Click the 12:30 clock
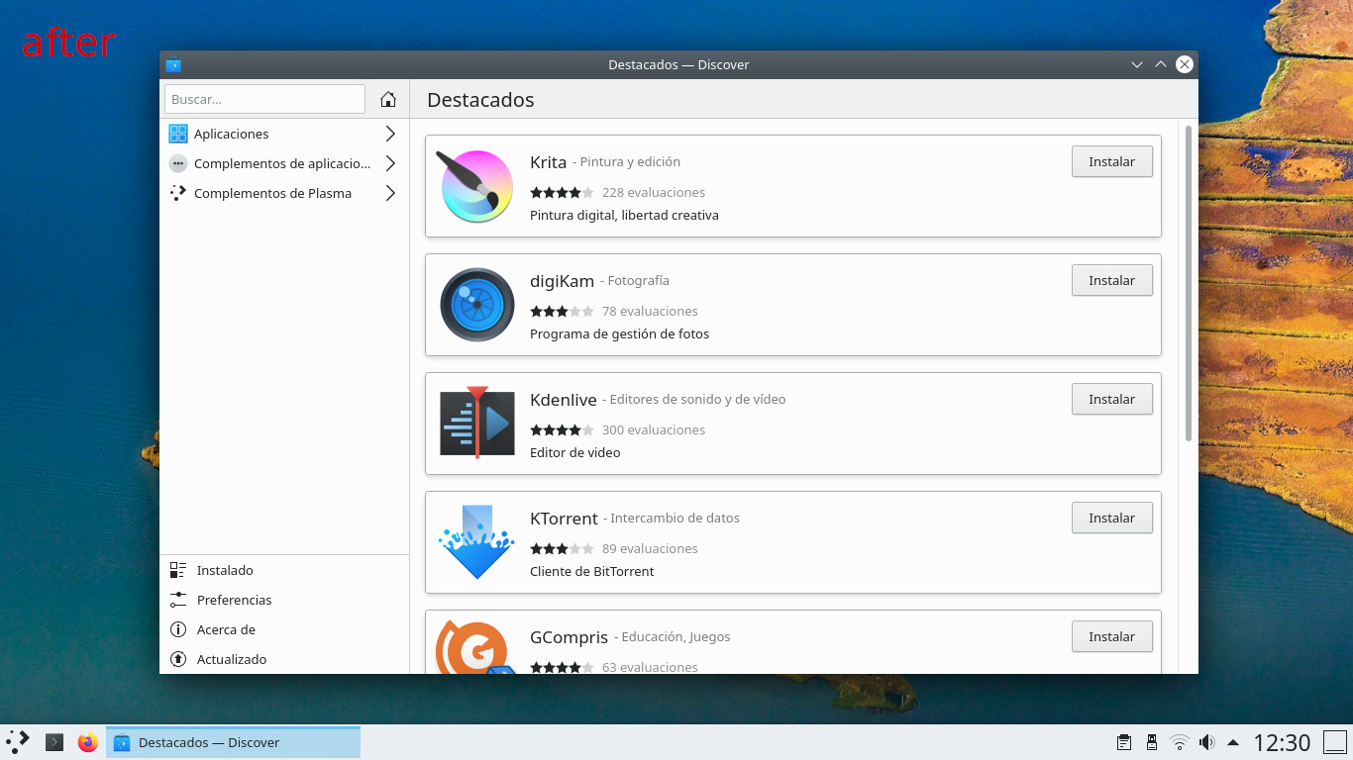The width and height of the screenshot is (1353, 760). click(1282, 742)
